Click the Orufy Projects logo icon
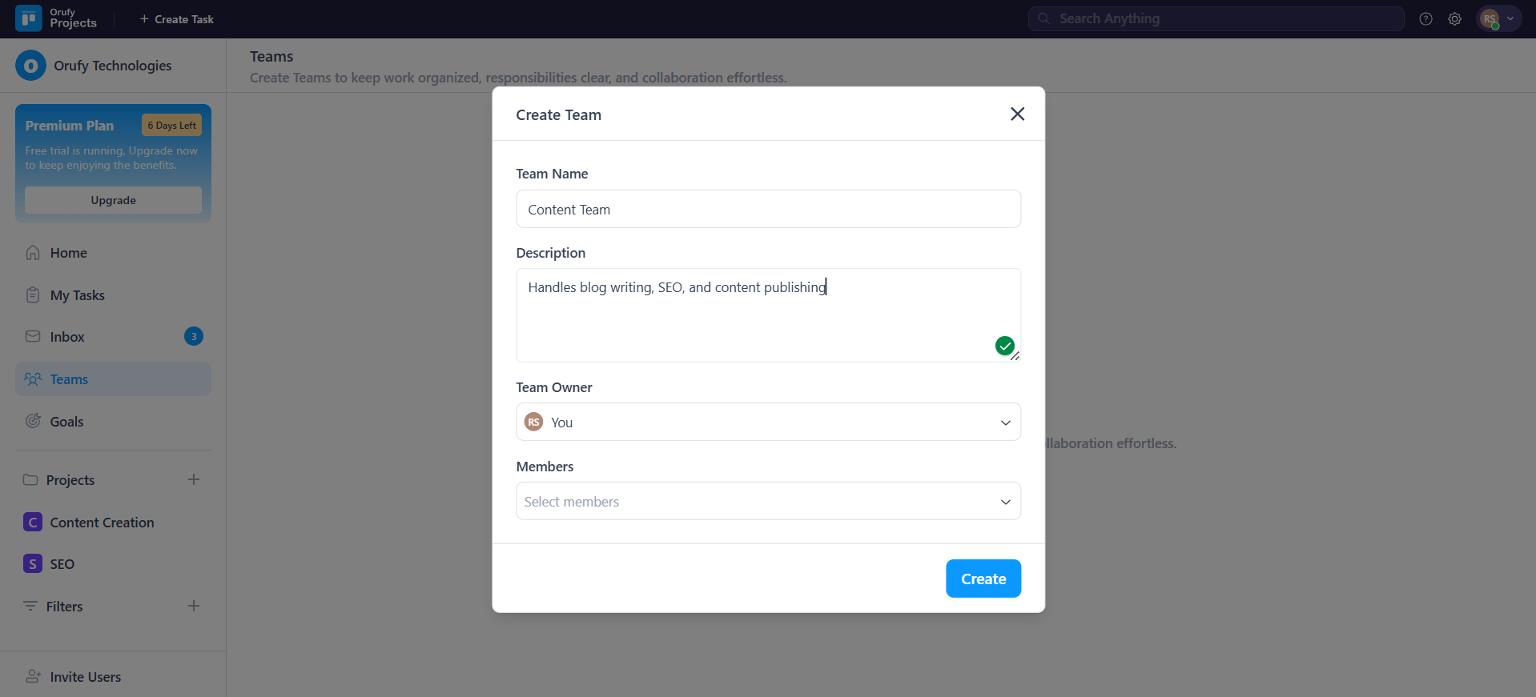 coord(29,18)
